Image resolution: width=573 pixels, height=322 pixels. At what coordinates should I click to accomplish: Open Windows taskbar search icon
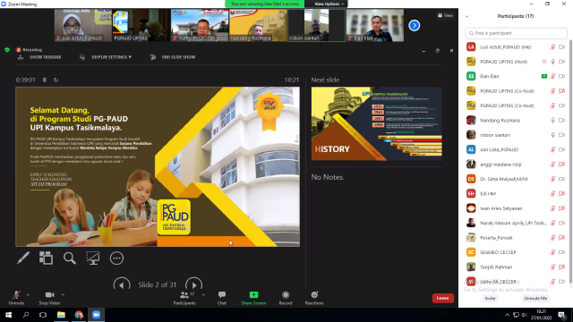pyautogui.click(x=26, y=315)
